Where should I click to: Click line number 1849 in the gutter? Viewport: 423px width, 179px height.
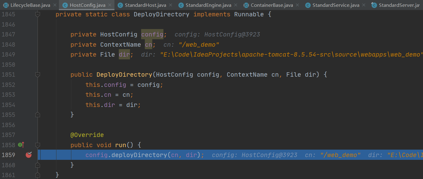[x=8, y=54]
